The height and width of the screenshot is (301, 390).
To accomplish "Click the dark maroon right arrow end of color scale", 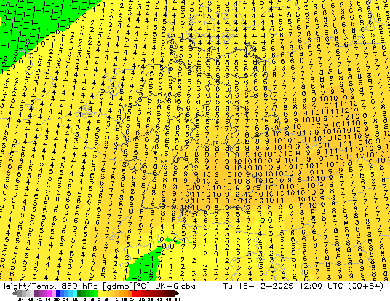I will point(177,294).
